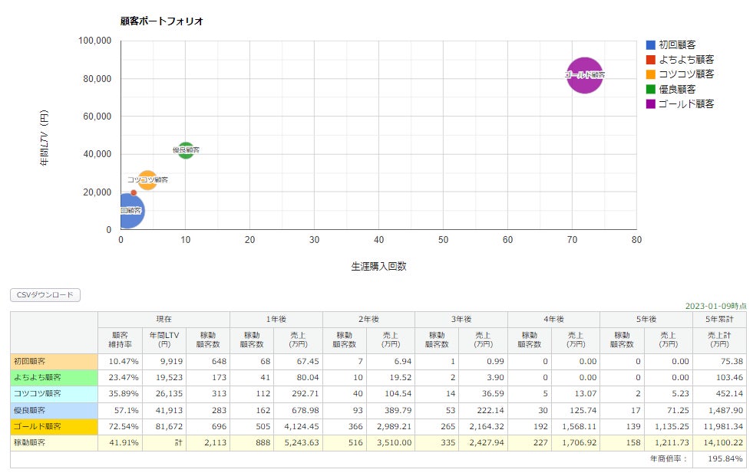Select the 優良顧客 table row label
This screenshot has width=753, height=476.
[54, 410]
